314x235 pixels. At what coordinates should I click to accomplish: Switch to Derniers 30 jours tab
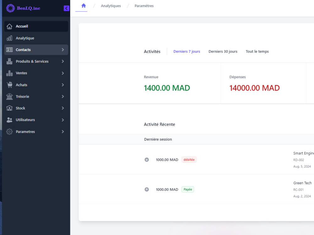[x=223, y=52]
